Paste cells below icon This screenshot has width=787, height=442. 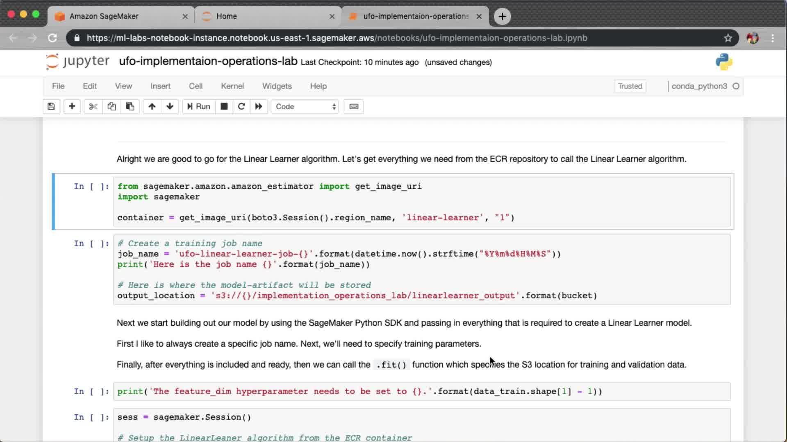(x=130, y=106)
